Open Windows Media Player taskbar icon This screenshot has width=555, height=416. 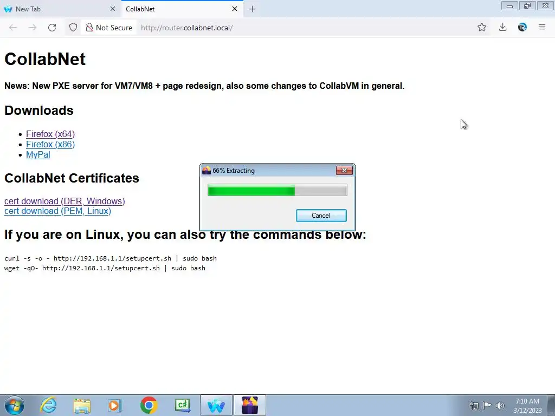click(115, 405)
